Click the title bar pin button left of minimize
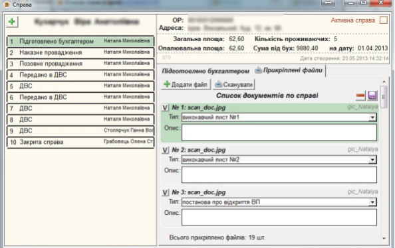The width and height of the screenshot is (395, 248). click(x=328, y=3)
